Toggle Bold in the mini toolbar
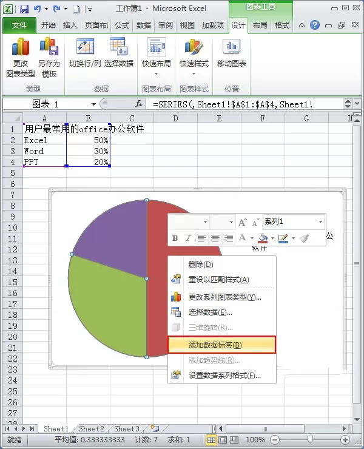This screenshot has height=449, width=364. (x=175, y=238)
